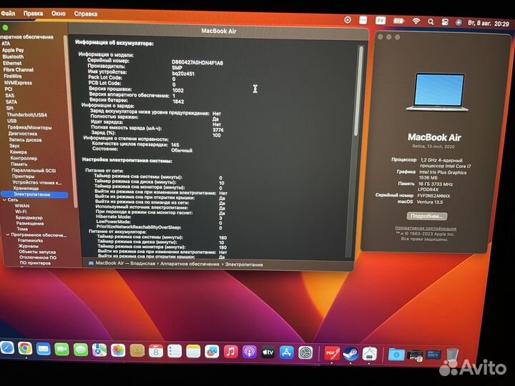The width and height of the screenshot is (515, 386).
Task: Click Подробнее button in About window
Action: 426,216
